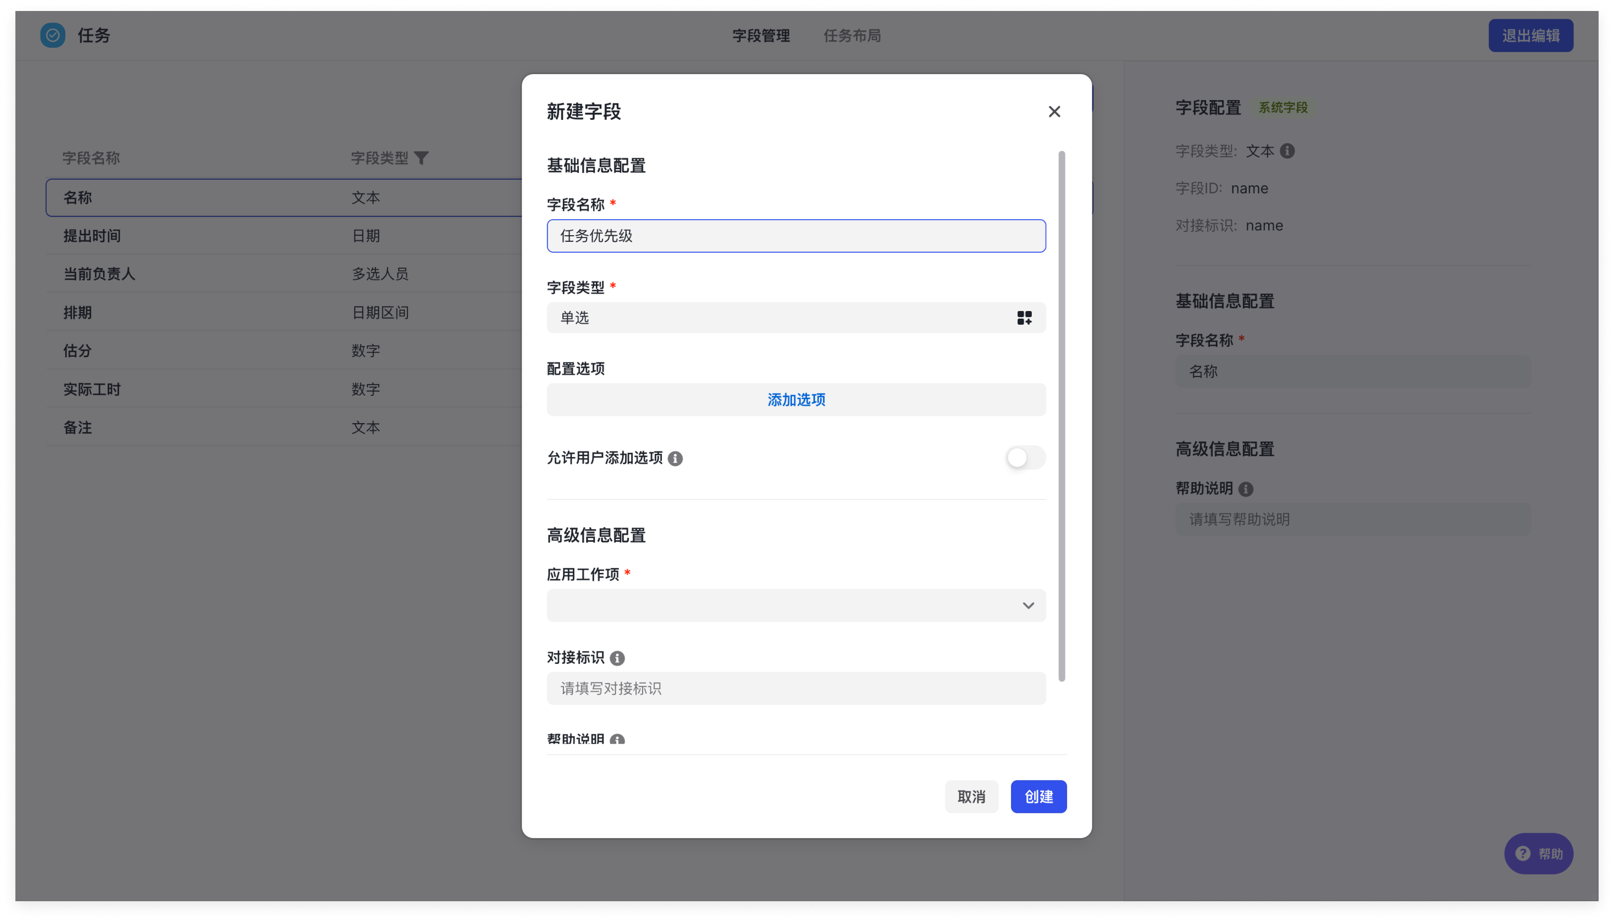Click info icon beside 字段类型: 文本 in right panel

point(1287,151)
